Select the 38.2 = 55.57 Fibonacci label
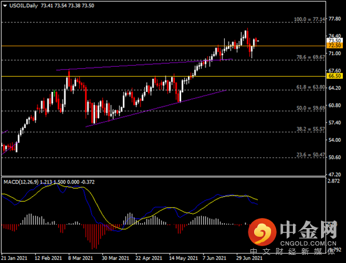 click(310, 129)
